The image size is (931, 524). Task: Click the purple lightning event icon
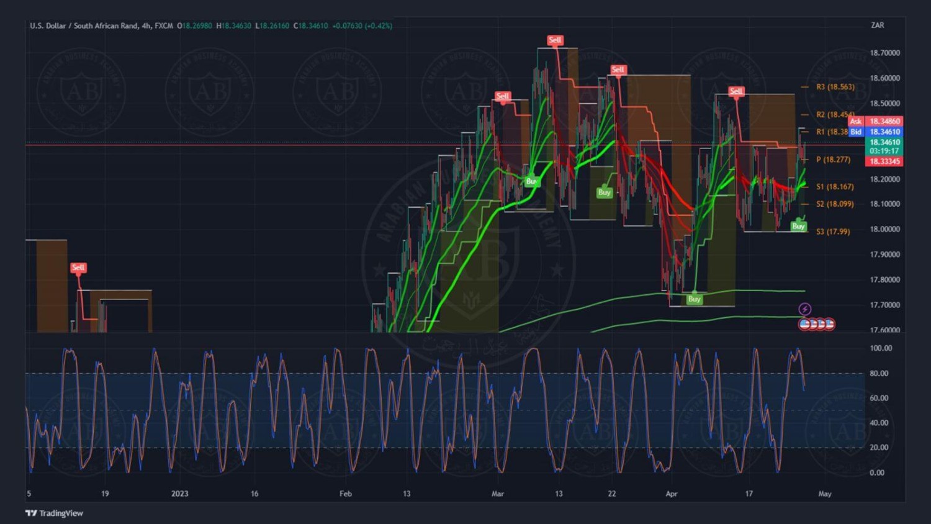[x=804, y=309]
